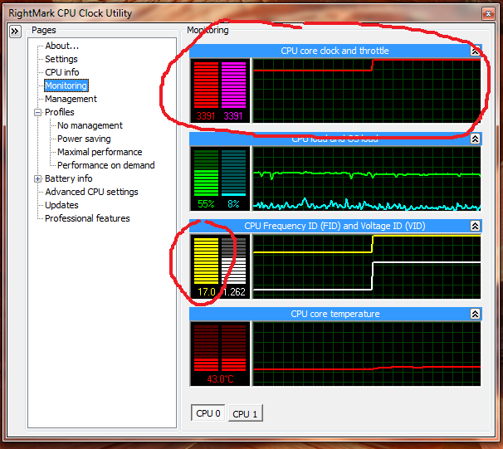
Task: Collapse the Profiles tree node
Action: [38, 113]
